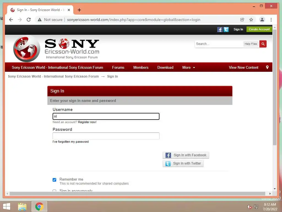The width and height of the screenshot is (282, 212).
Task: Go back with browser back arrow
Action: click(11, 20)
